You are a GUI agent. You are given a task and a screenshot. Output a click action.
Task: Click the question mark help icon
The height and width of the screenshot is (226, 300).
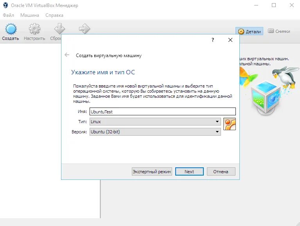pos(213,40)
